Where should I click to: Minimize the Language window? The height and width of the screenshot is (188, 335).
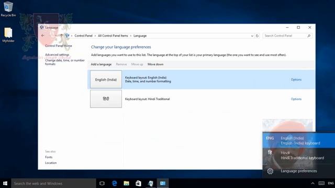click(287, 28)
